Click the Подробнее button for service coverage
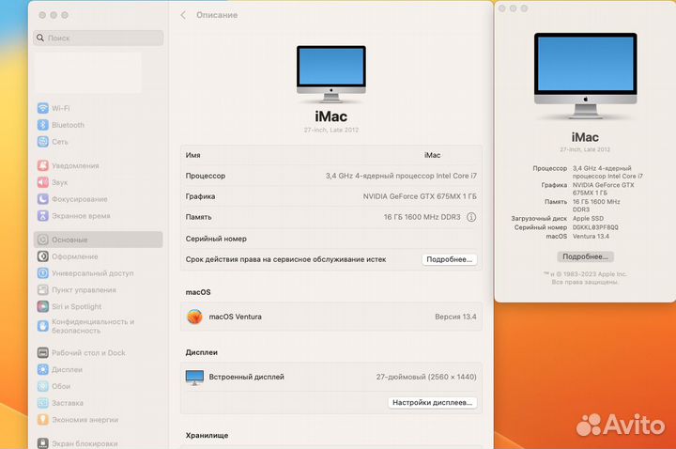 tap(449, 259)
